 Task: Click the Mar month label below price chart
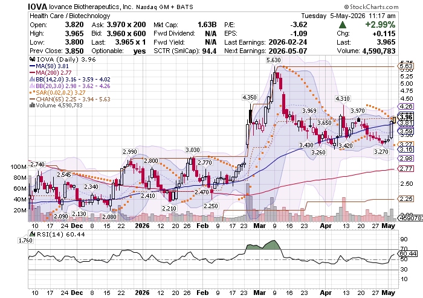pyautogui.click(x=259, y=226)
